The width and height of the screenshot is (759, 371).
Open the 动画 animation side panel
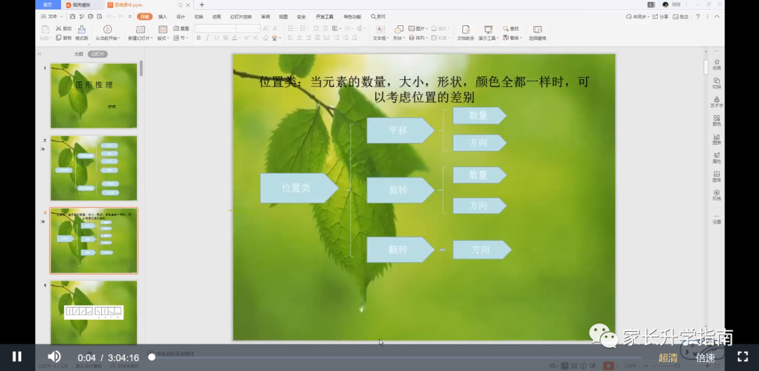[716, 65]
